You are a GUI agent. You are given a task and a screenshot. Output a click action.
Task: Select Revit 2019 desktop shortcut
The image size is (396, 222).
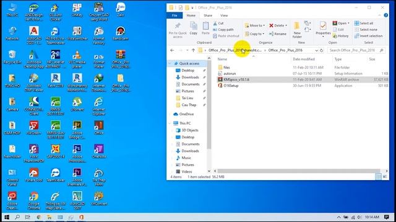tap(55, 80)
